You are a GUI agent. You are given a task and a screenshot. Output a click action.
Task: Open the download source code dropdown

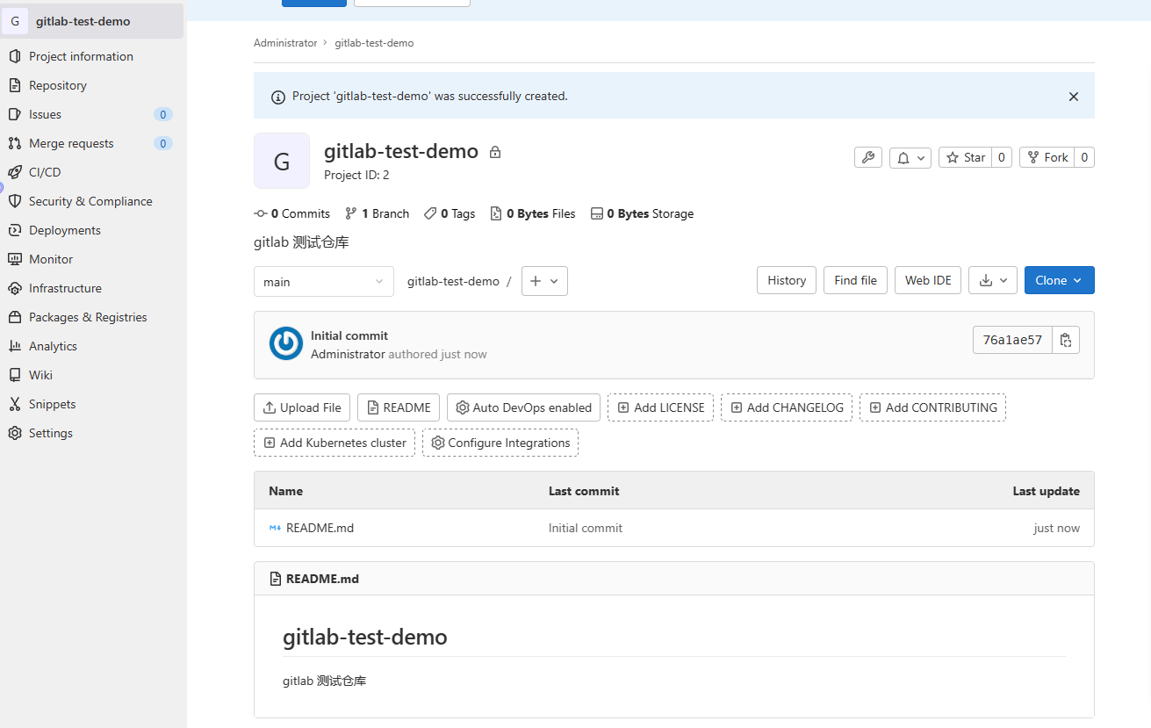click(x=993, y=280)
